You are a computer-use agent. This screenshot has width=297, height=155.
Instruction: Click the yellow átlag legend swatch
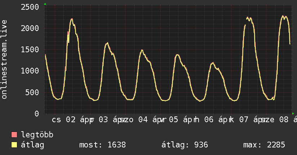[x=14, y=145]
